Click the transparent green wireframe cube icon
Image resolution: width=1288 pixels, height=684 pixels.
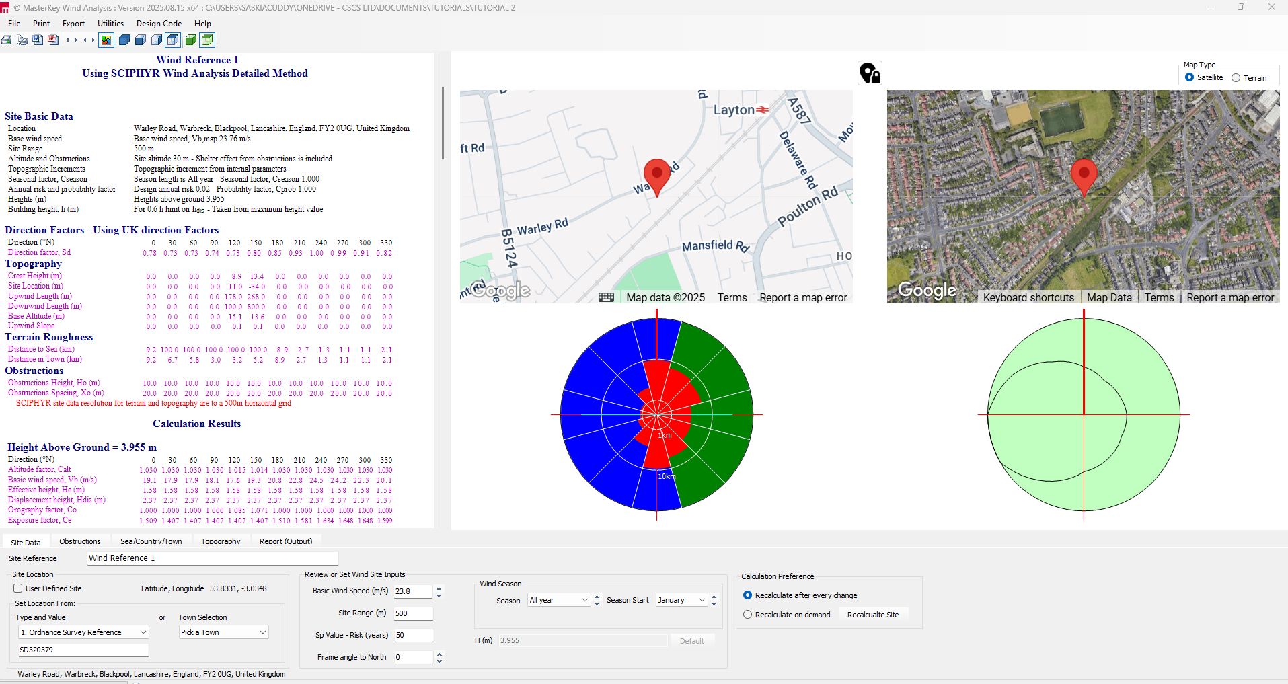pyautogui.click(x=207, y=40)
